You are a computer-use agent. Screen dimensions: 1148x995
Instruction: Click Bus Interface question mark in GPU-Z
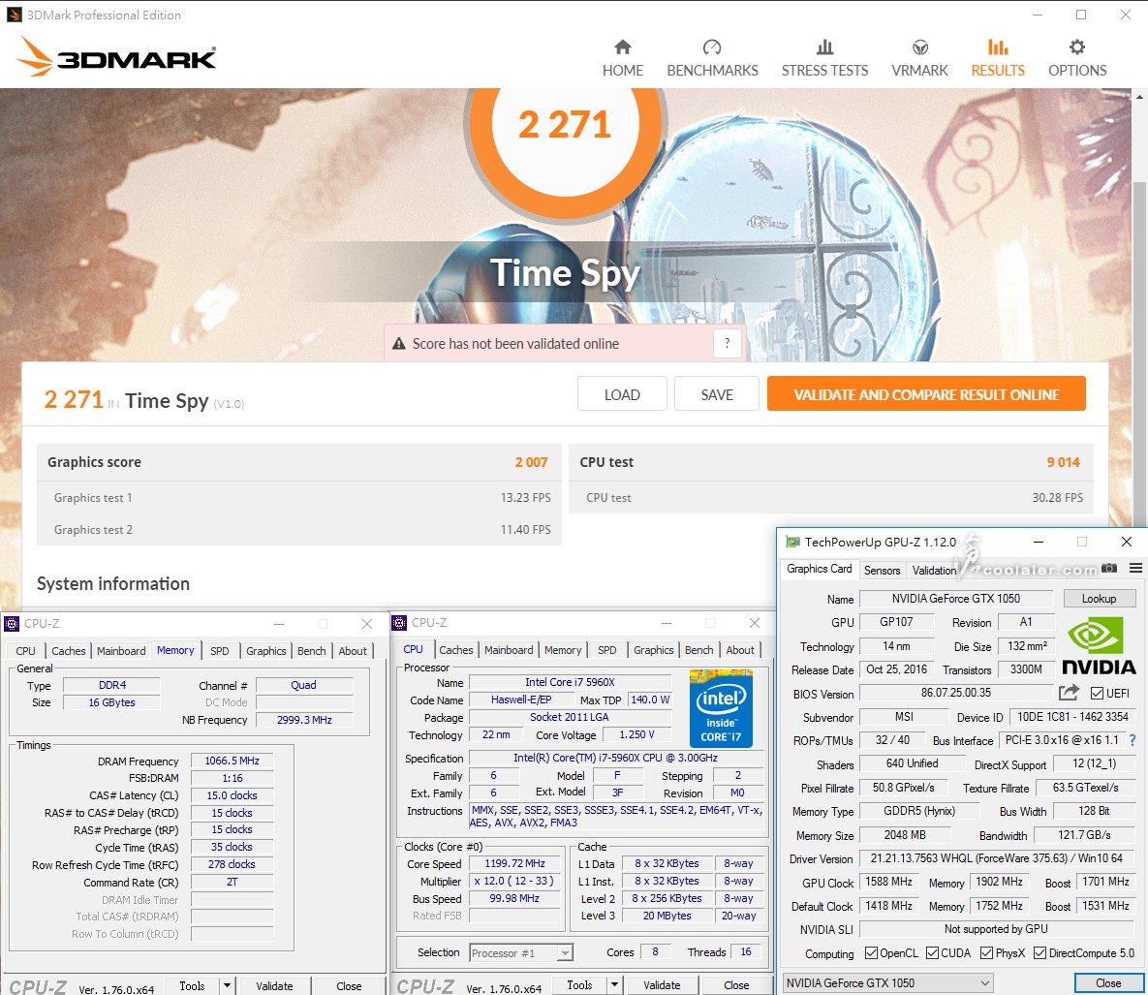coord(1132,740)
